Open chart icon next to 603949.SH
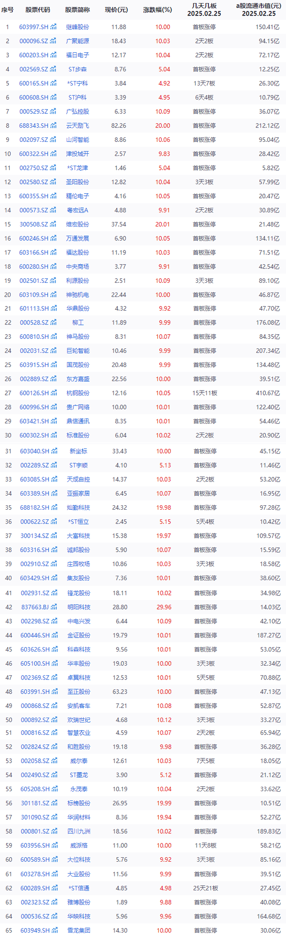Image resolution: width=286 pixels, height=937 pixels. pyautogui.click(x=55, y=930)
